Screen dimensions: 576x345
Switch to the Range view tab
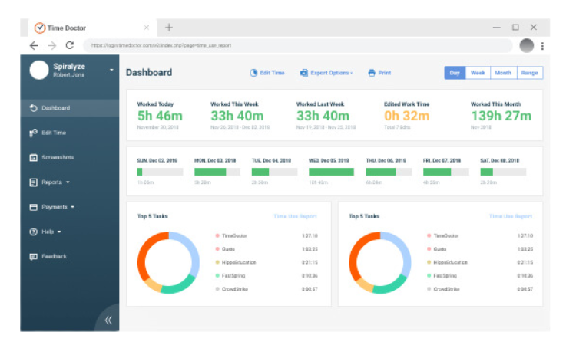[529, 73]
